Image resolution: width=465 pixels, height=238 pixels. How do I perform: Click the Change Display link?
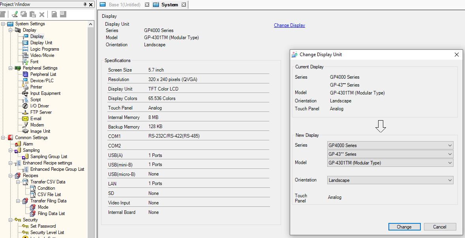click(x=289, y=25)
